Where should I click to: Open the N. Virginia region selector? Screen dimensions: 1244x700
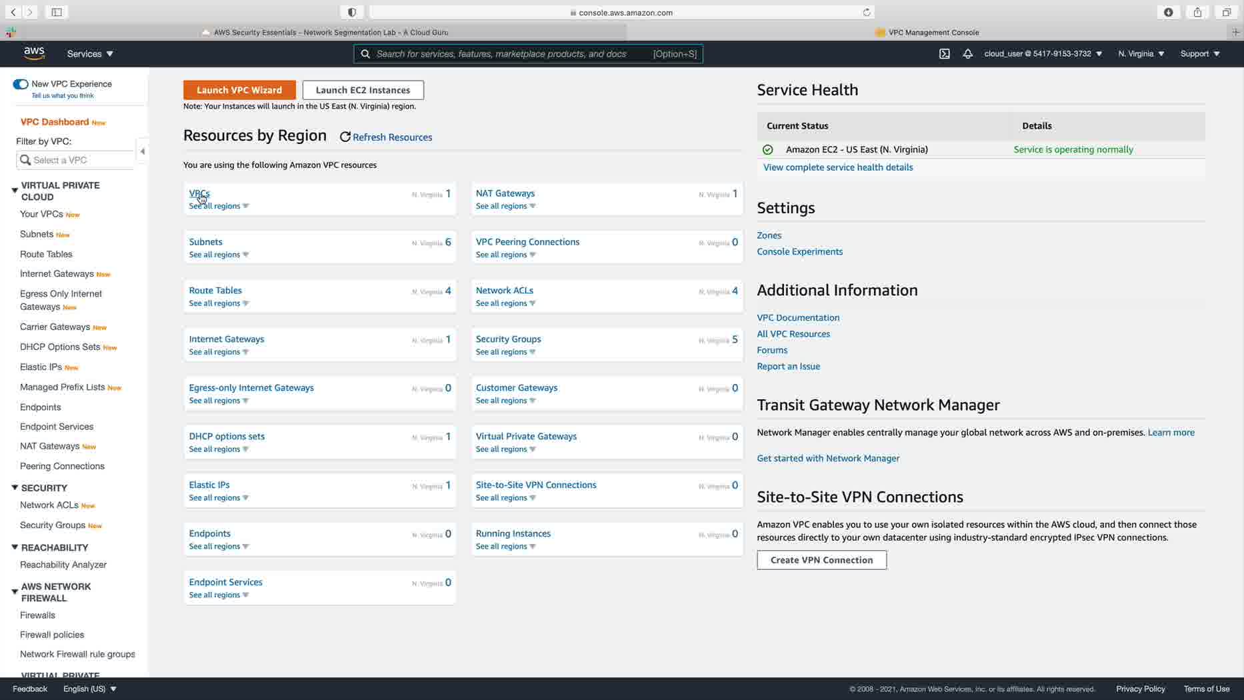click(x=1141, y=54)
